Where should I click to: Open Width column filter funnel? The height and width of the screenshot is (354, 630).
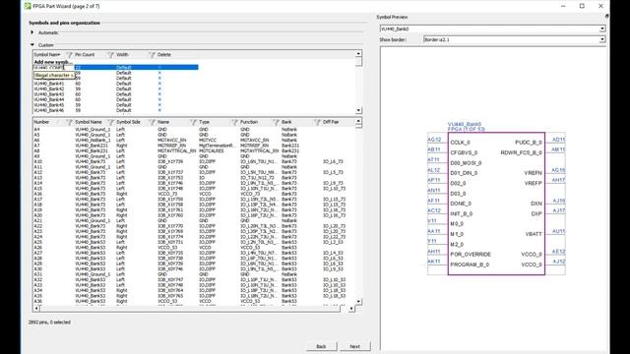[x=152, y=55]
